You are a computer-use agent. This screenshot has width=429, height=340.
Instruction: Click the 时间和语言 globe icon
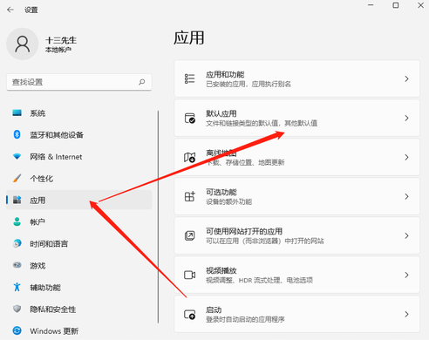(x=17, y=243)
